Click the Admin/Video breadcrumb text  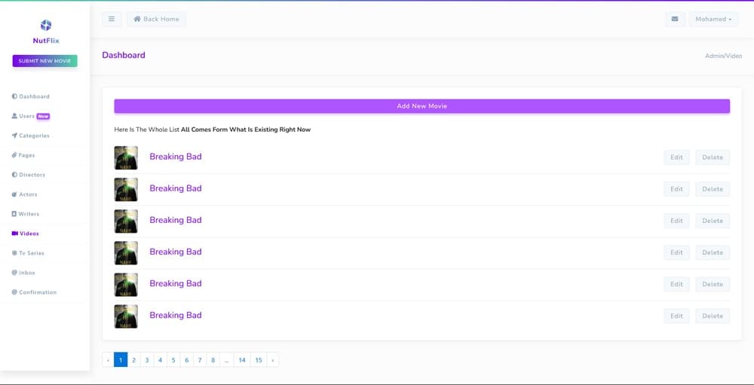(723, 57)
